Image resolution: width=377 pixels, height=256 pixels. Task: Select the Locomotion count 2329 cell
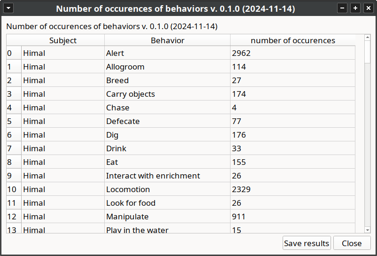coord(292,189)
